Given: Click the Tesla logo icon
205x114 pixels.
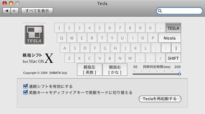Looking at the screenshot, I should point(34,35).
